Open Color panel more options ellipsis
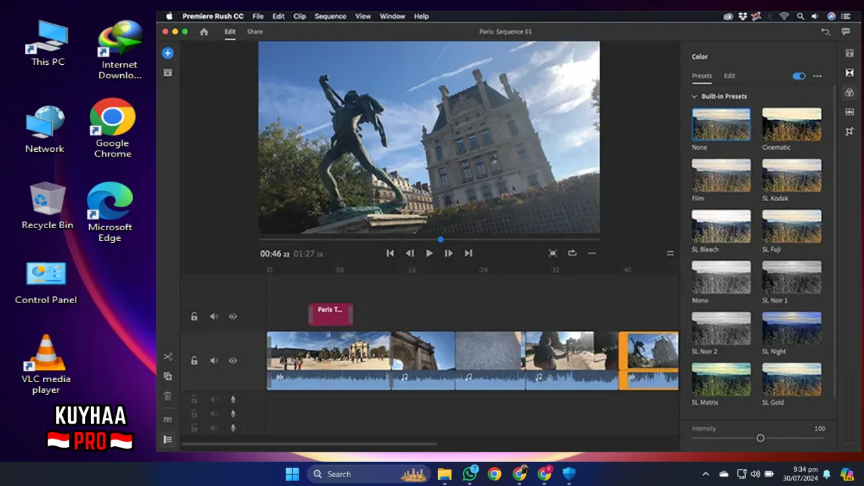This screenshot has height=486, width=864. tap(817, 76)
